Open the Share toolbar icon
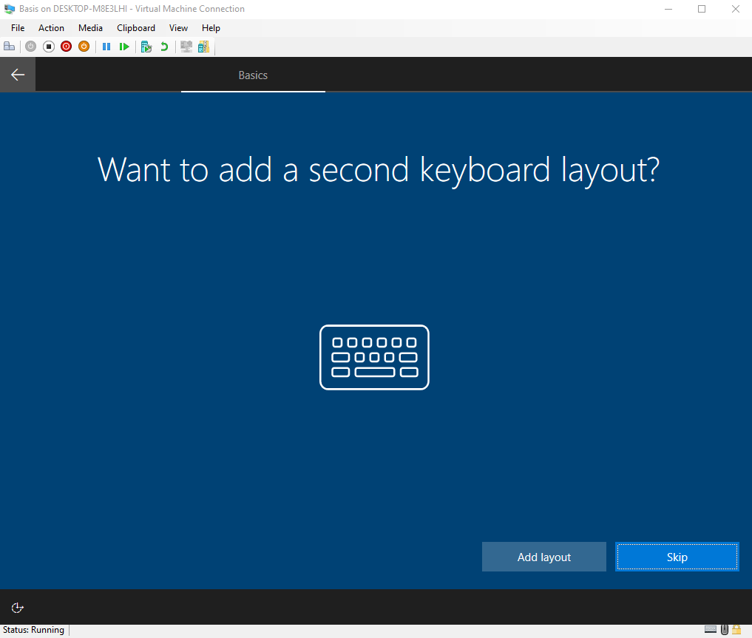The height and width of the screenshot is (638, 752). coord(204,47)
